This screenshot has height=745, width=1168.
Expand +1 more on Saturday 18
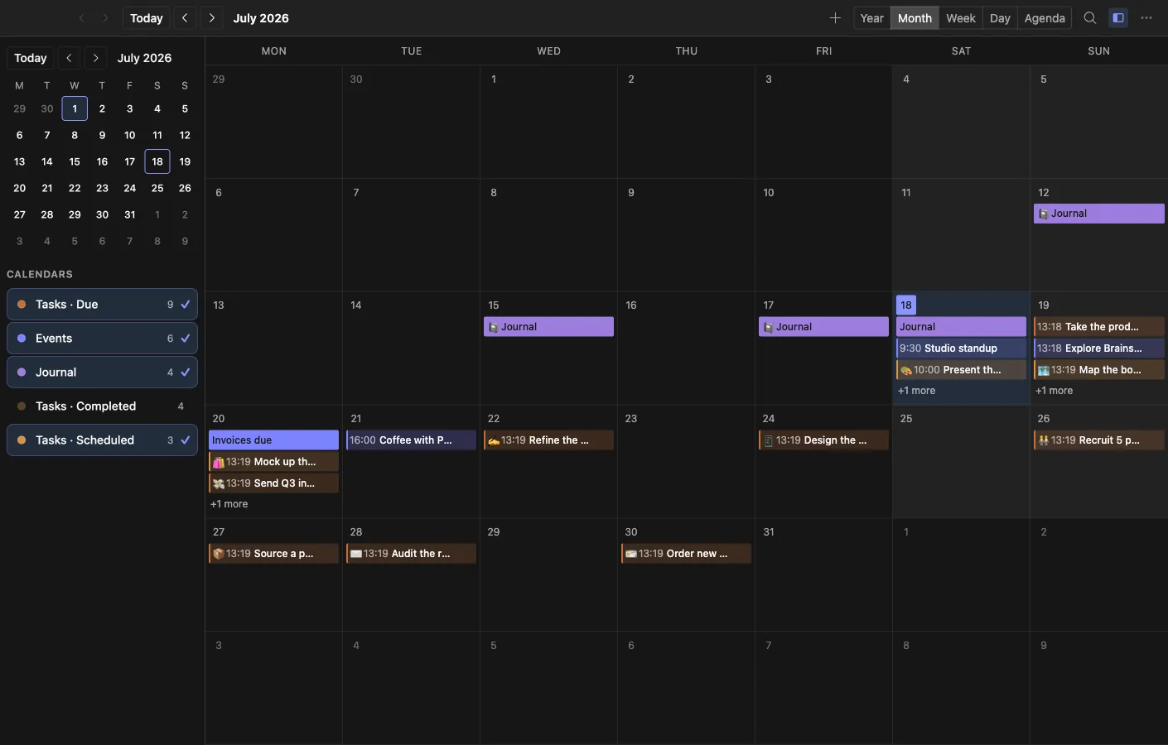916,391
